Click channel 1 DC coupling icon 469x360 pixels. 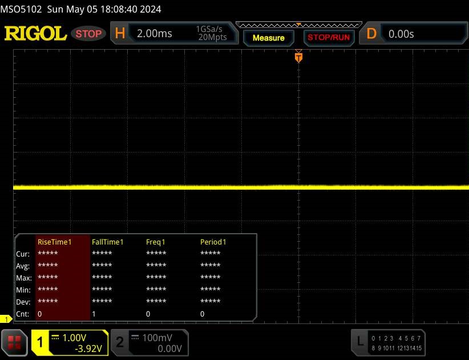click(55, 337)
